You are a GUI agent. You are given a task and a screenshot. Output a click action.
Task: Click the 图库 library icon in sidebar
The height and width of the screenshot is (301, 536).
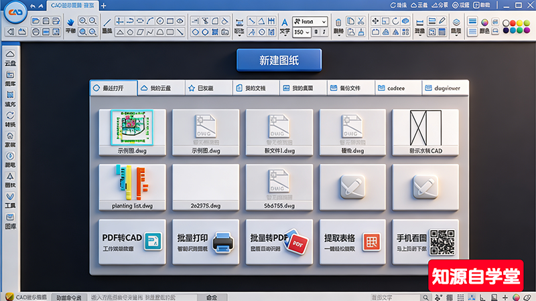(10, 217)
